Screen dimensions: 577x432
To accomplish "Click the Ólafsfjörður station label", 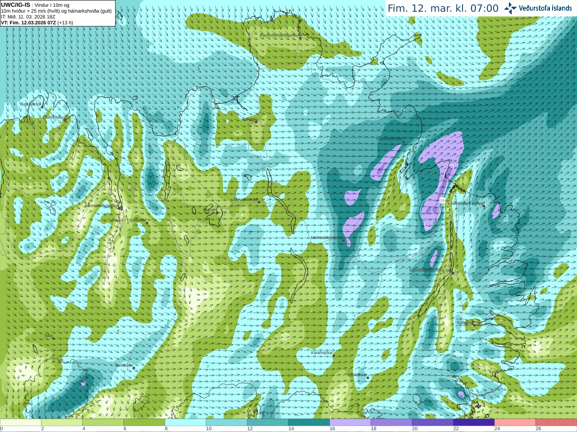I will (x=53, y=117).
